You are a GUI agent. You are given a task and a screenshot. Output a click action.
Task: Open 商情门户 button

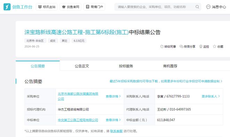(x=94, y=7)
